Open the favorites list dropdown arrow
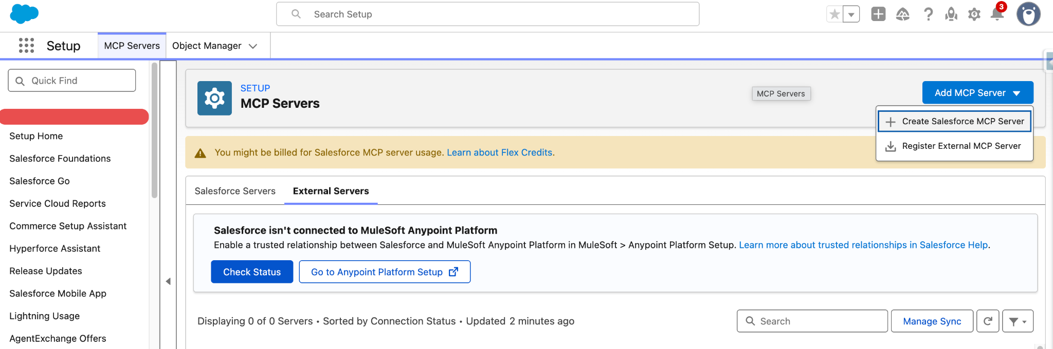1053x349 pixels. click(851, 14)
